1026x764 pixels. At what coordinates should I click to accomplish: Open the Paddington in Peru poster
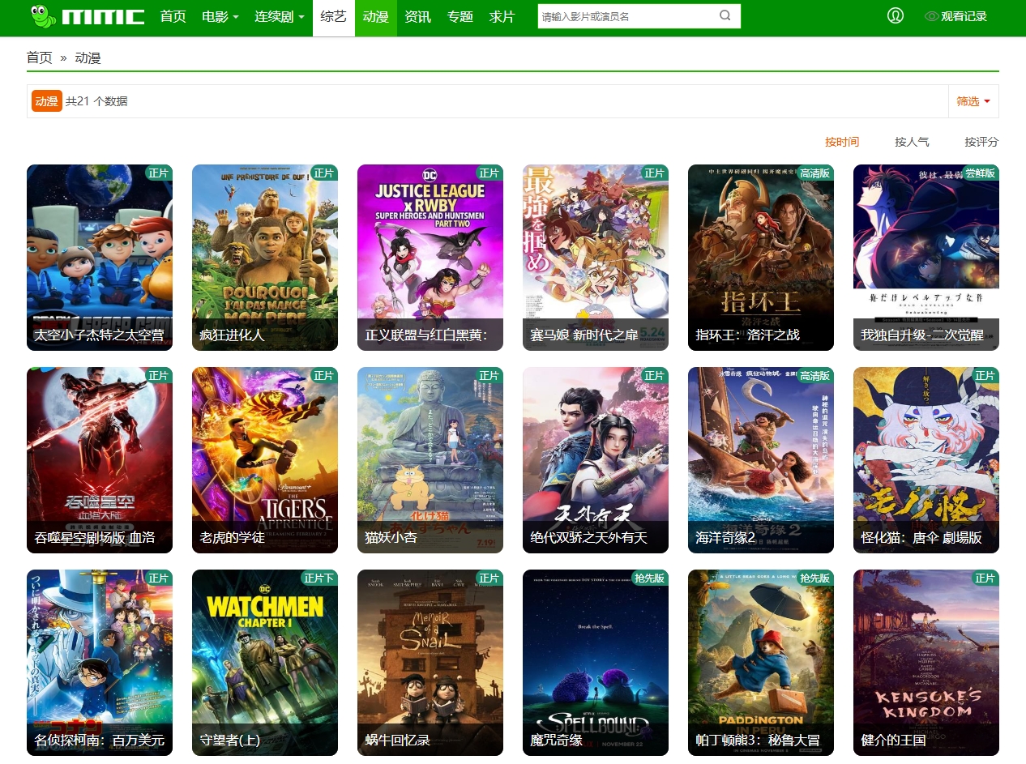point(761,663)
